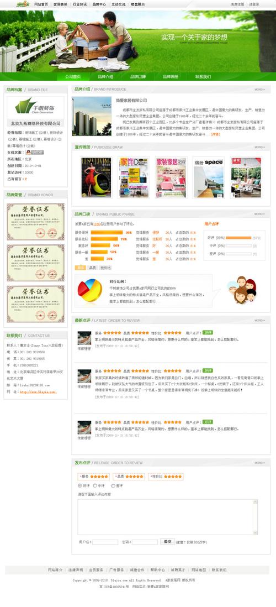276x607 pixels.
Task: Set 服务 star rating in review form
Action: point(99,477)
